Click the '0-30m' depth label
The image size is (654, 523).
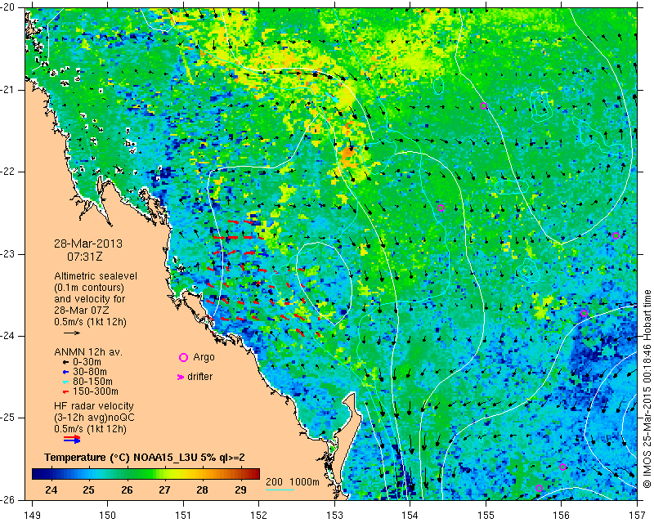click(87, 362)
